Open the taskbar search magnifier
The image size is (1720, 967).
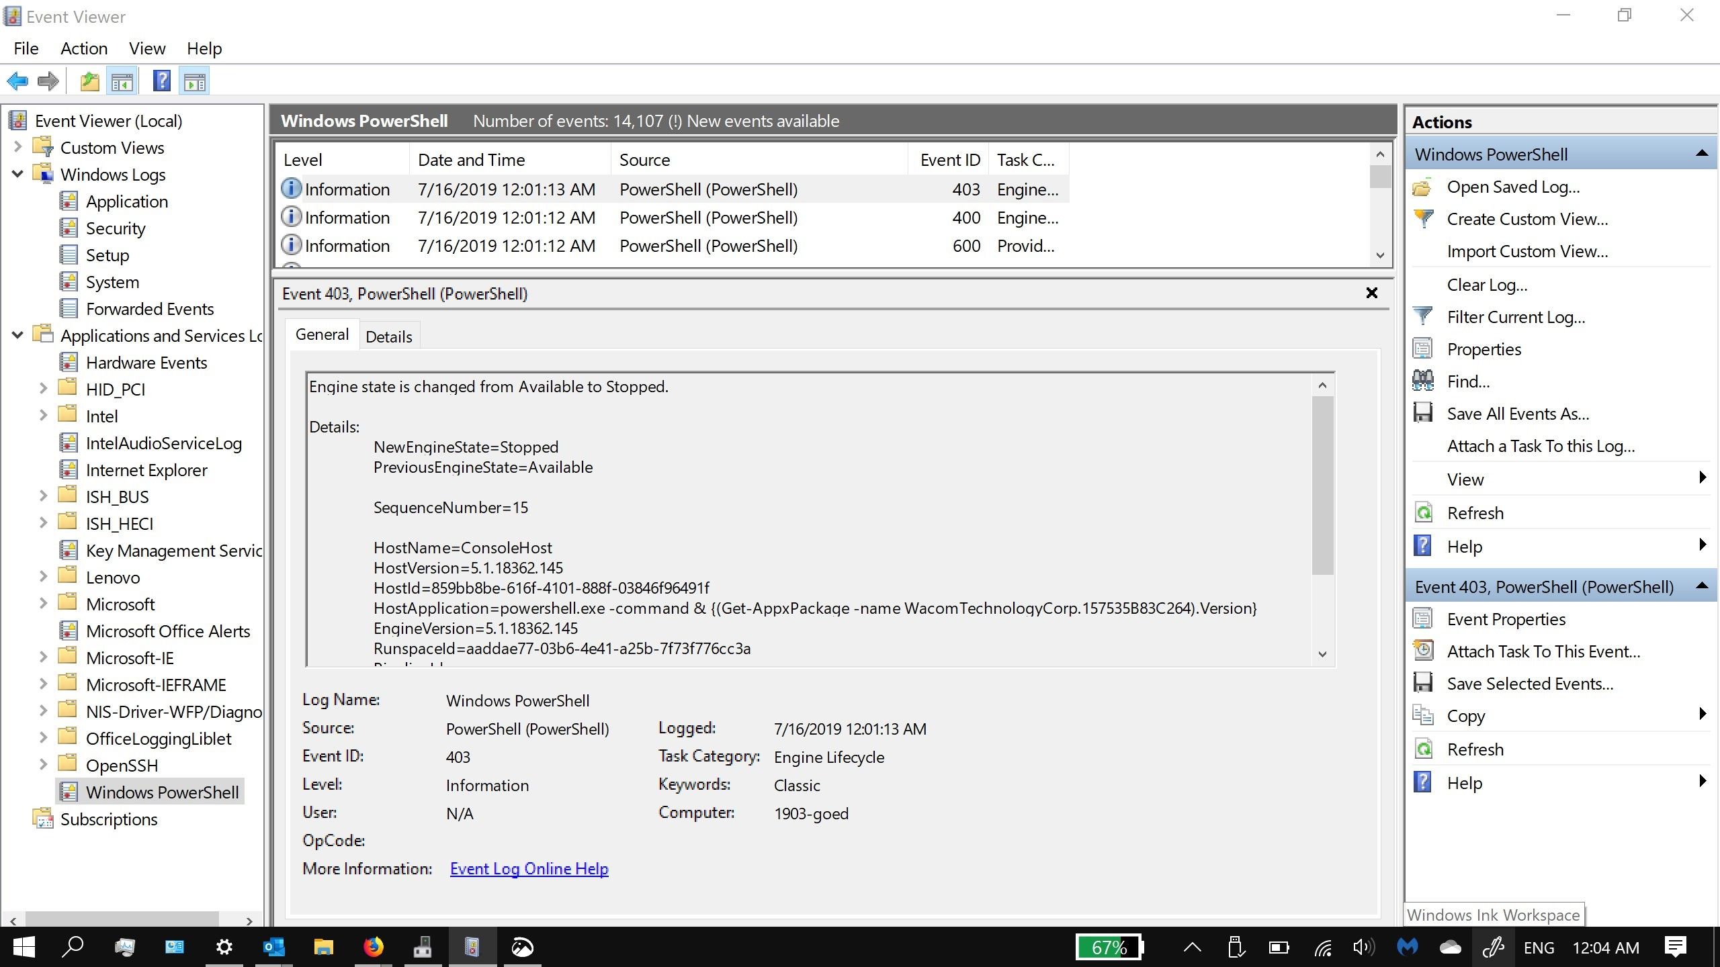73,947
